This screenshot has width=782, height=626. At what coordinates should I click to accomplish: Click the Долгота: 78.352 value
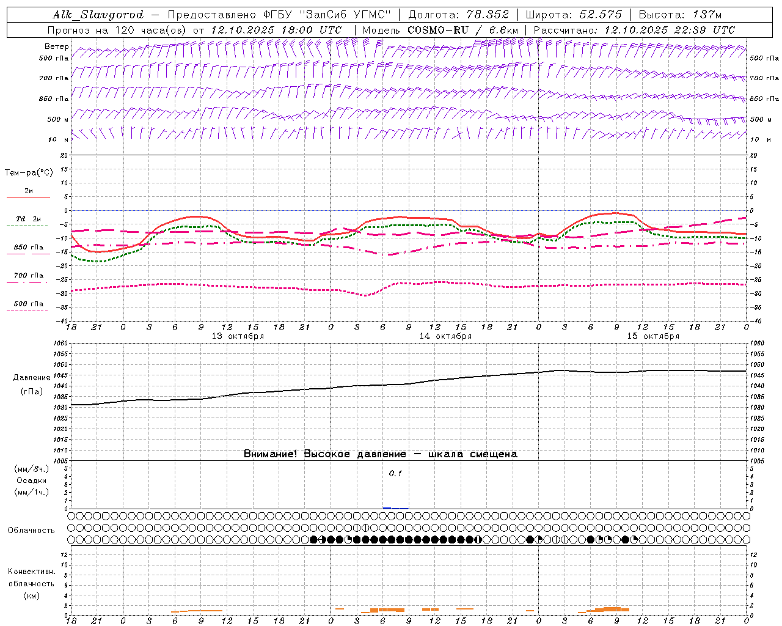click(x=458, y=15)
